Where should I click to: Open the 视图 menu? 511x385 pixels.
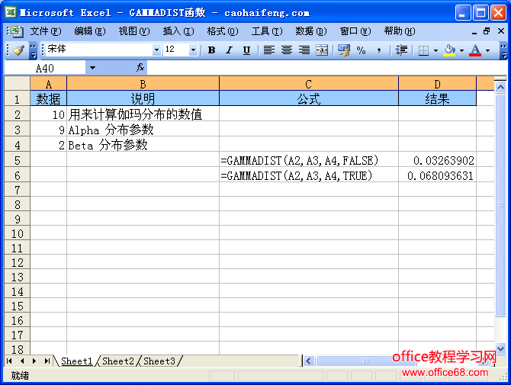point(134,31)
